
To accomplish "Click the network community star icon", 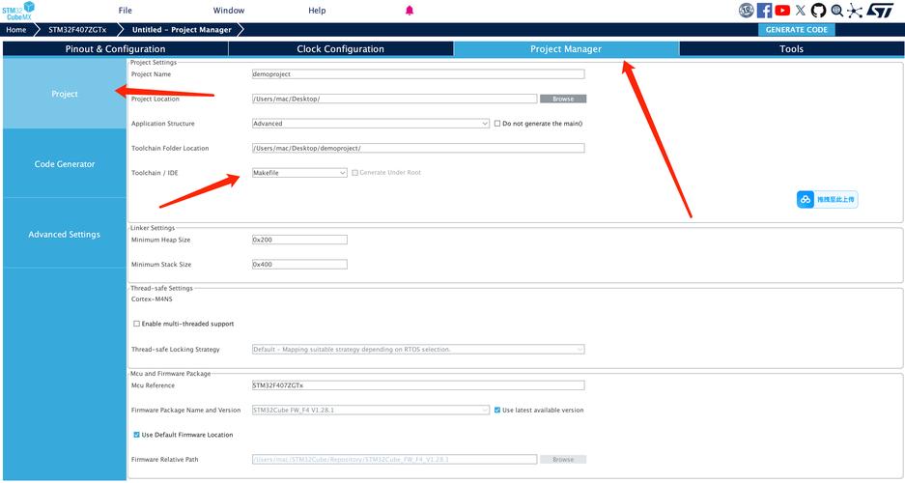I will (855, 10).
